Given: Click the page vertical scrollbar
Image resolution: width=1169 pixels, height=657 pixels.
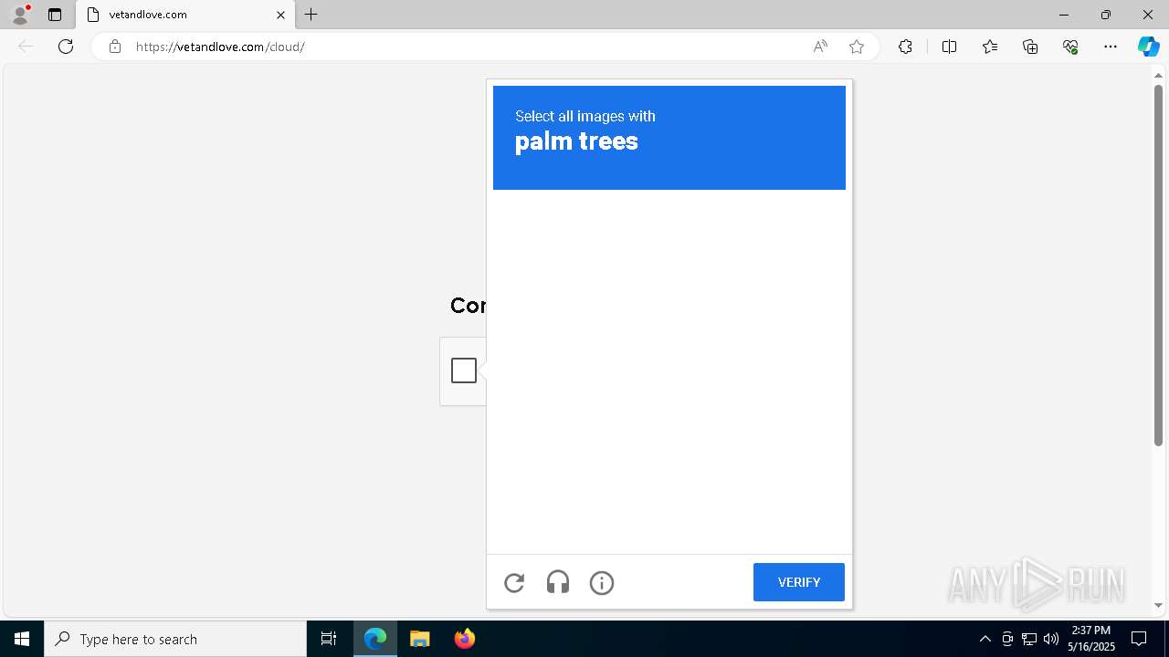Looking at the screenshot, I should click(x=1158, y=265).
